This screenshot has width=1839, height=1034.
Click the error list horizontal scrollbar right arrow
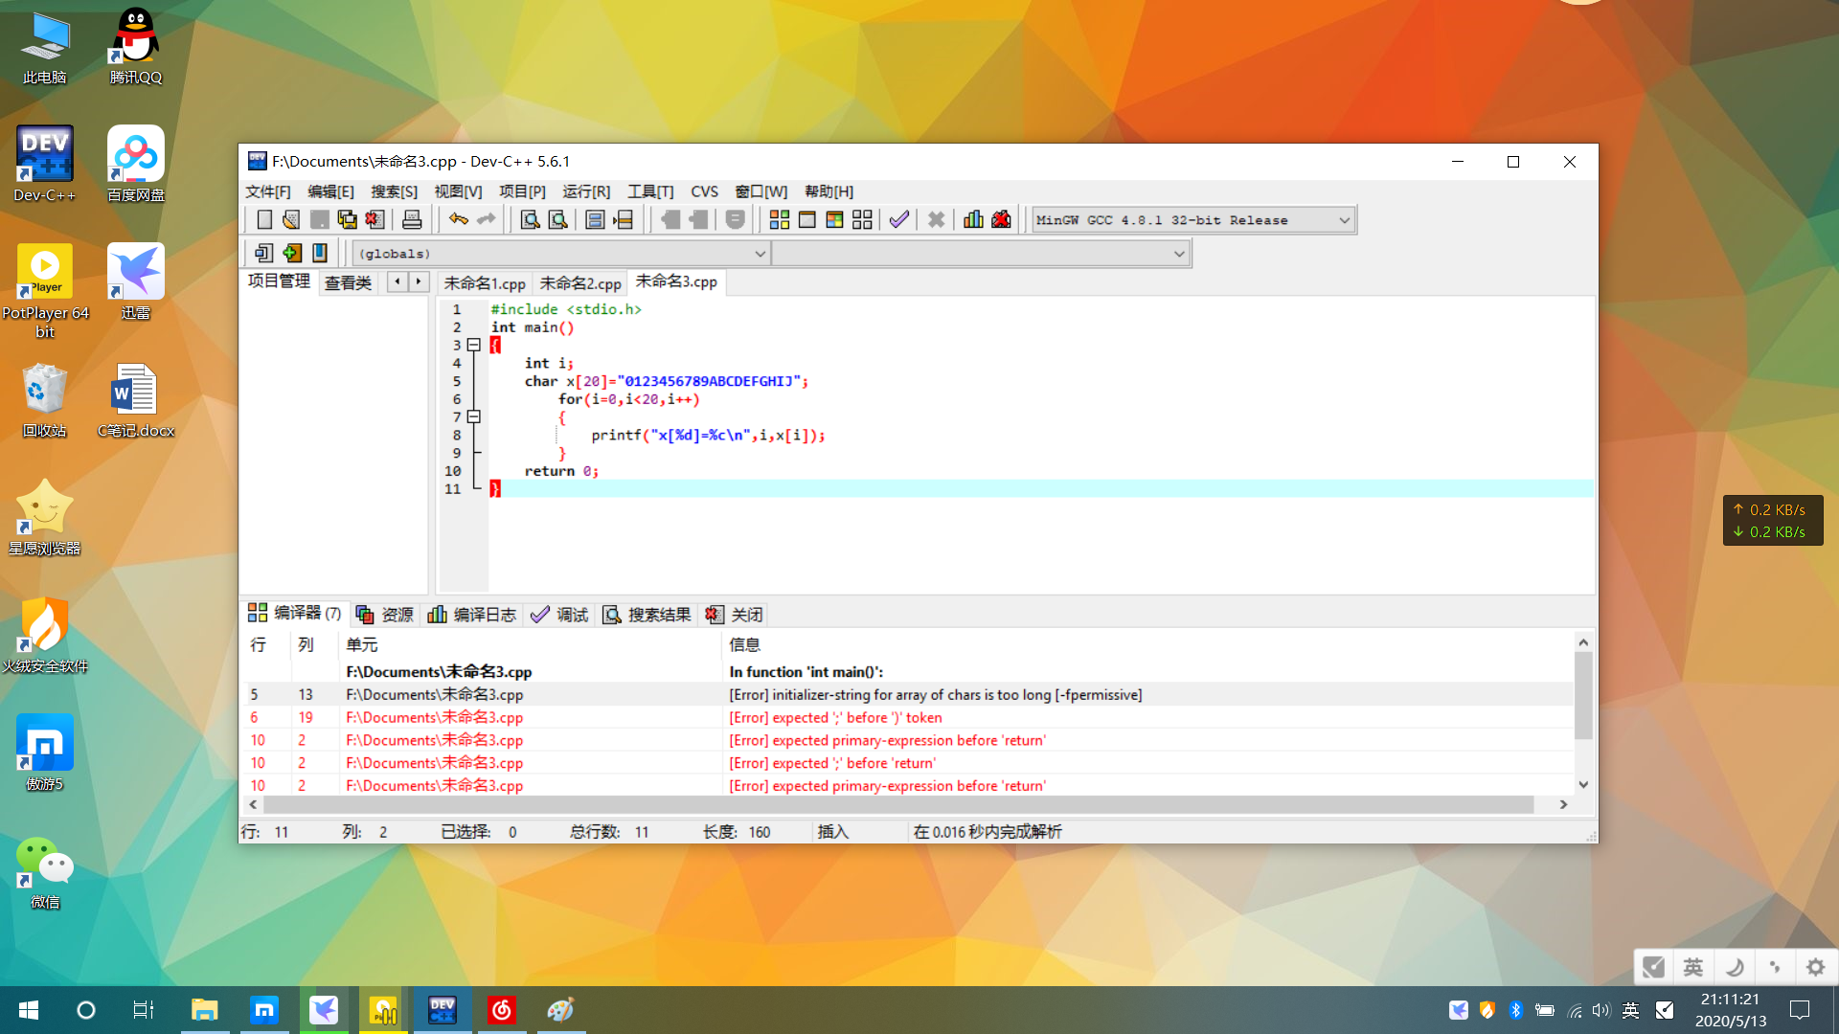tap(1563, 805)
